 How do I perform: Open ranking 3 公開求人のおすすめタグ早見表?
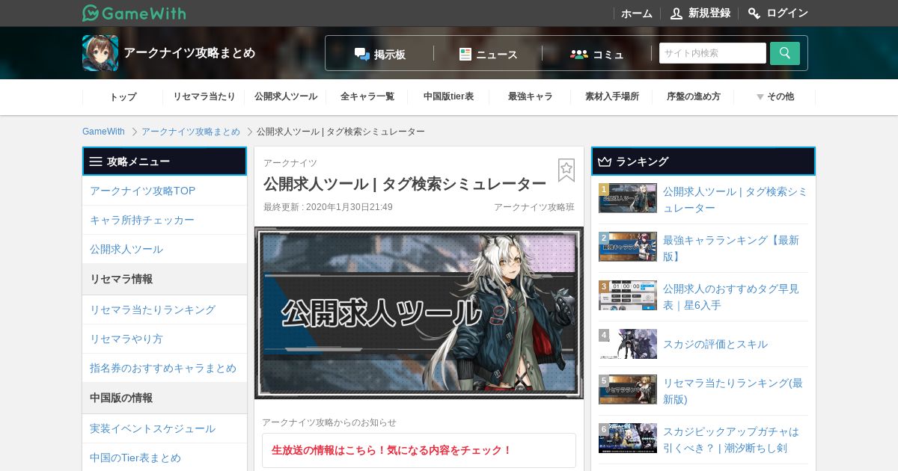[x=731, y=297]
